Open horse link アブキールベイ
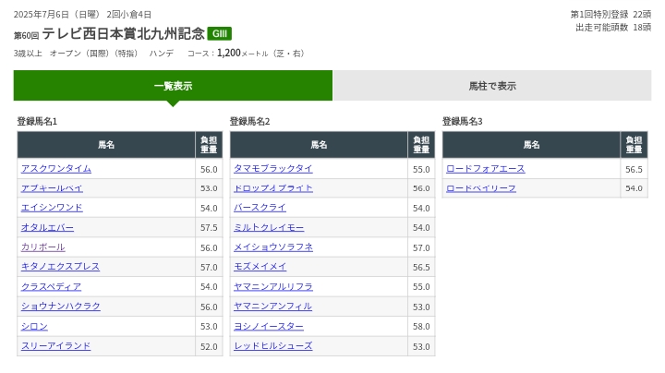 point(52,188)
